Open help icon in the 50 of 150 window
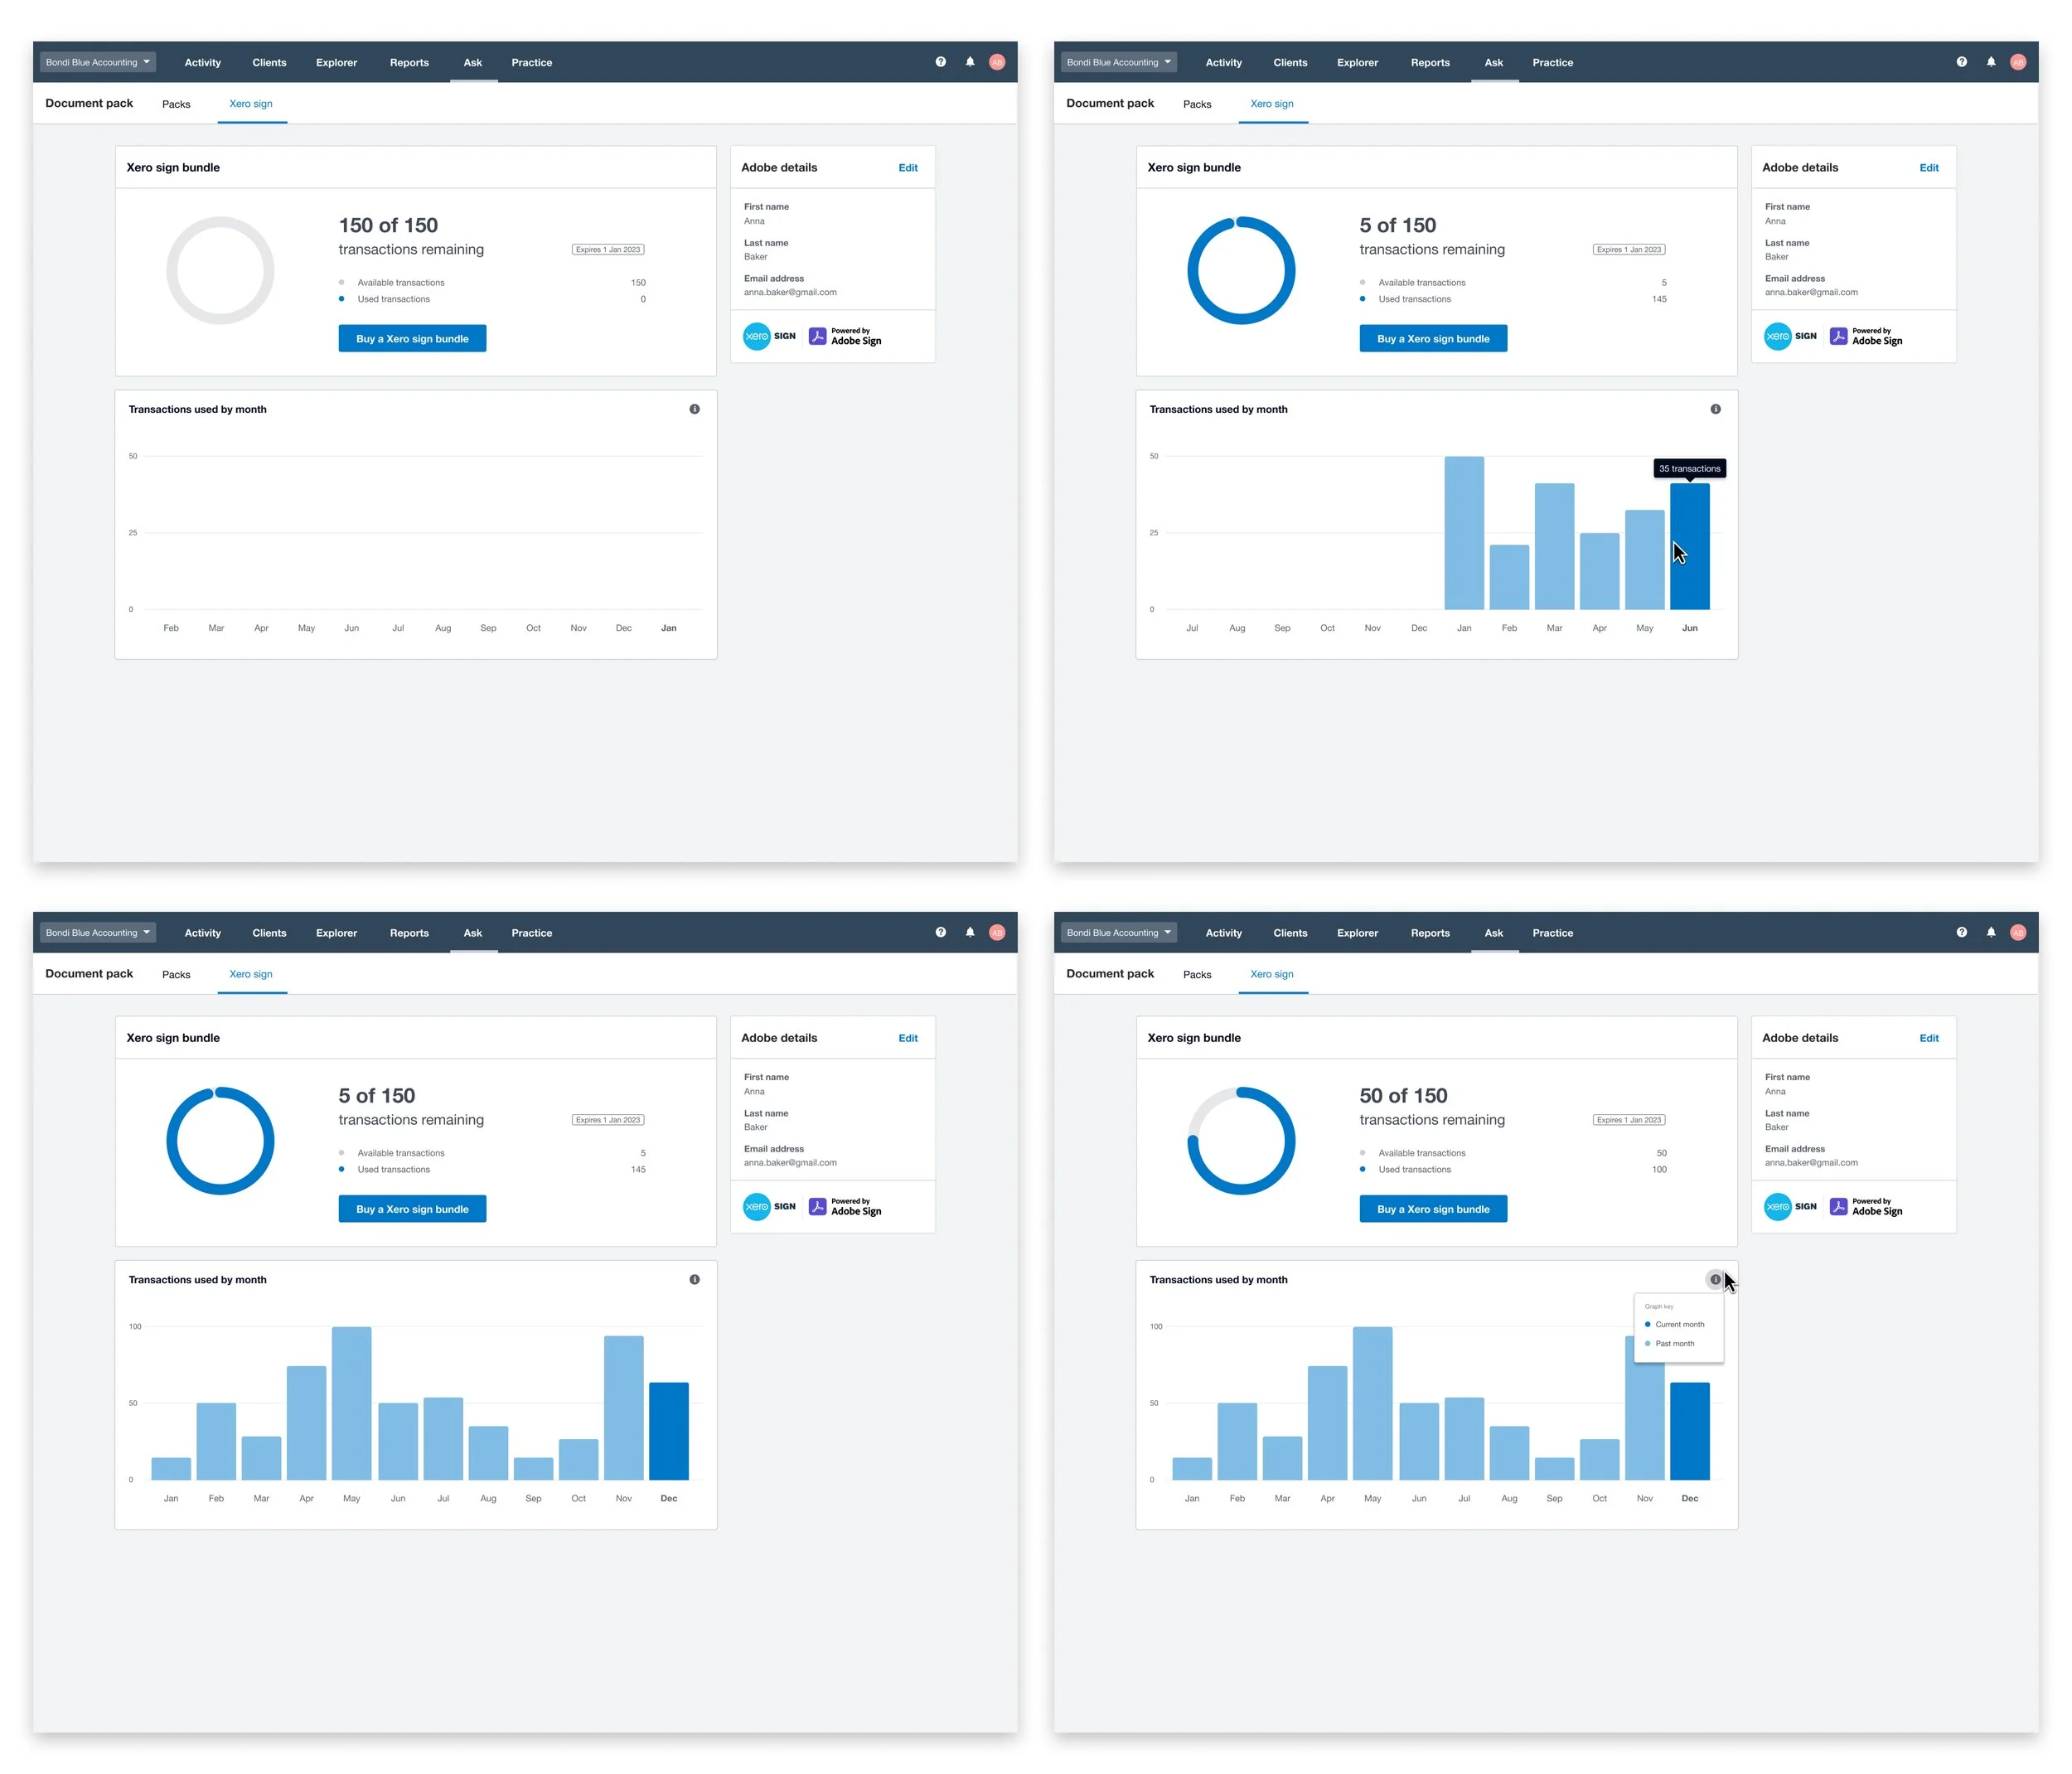 click(x=1961, y=932)
